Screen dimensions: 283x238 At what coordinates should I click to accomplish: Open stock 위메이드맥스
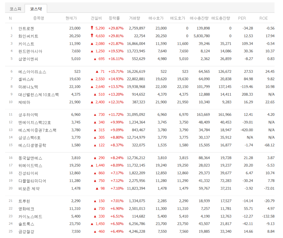[30, 165]
